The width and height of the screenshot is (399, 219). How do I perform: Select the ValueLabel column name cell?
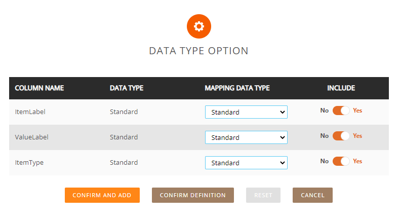(32, 137)
